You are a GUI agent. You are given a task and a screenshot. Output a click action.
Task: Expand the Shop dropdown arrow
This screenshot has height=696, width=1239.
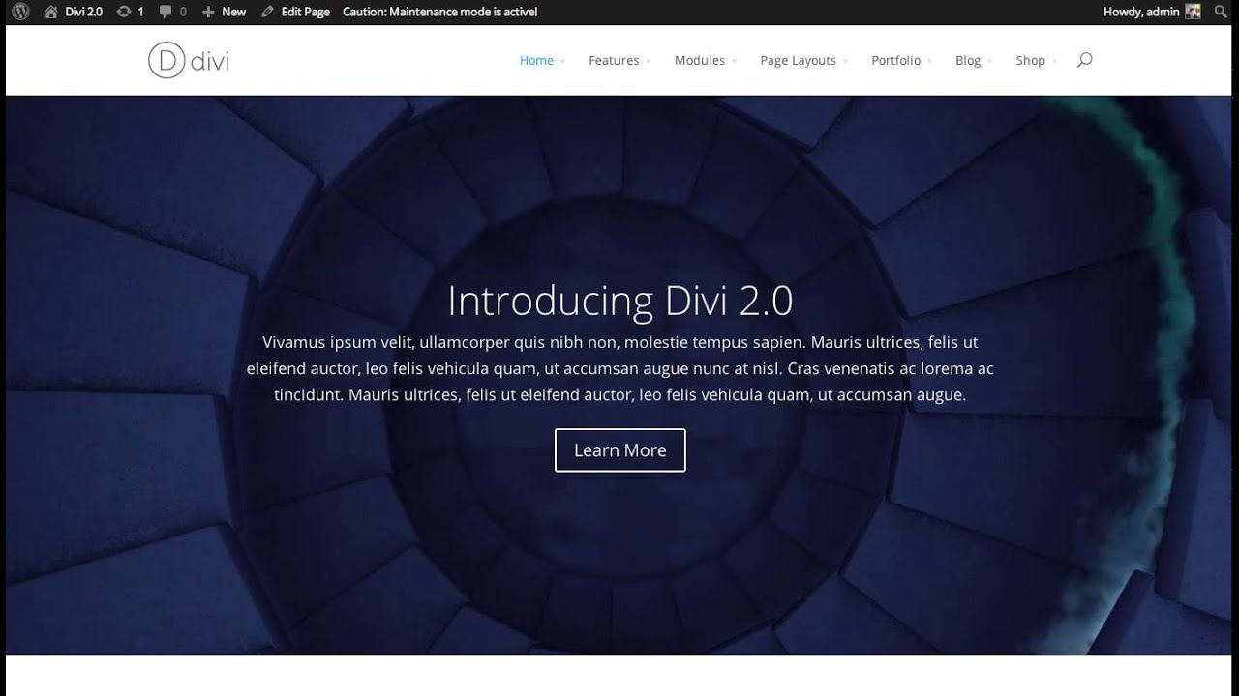pyautogui.click(x=1054, y=61)
